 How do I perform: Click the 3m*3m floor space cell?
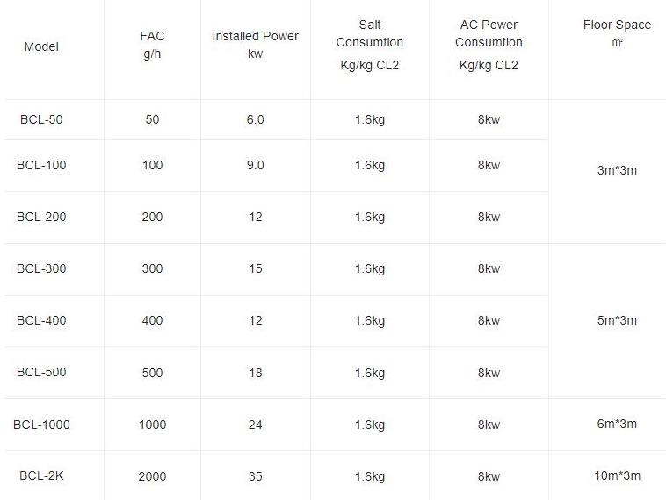click(617, 170)
